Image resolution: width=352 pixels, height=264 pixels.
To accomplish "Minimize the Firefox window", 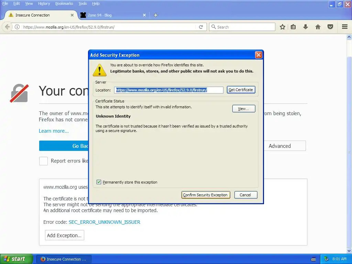I will [x=331, y=4].
